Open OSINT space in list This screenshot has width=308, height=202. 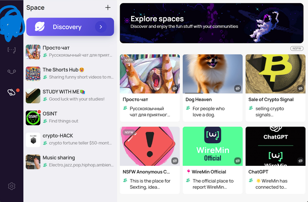(x=70, y=118)
